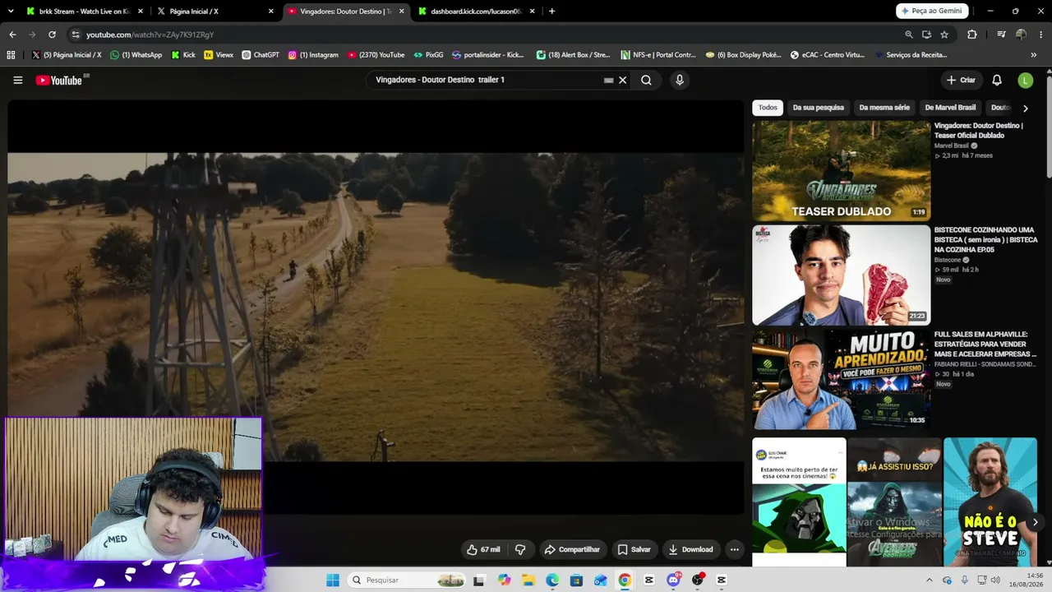Image resolution: width=1052 pixels, height=592 pixels.
Task: Open the Marvel Brasil channel link
Action: (x=951, y=146)
